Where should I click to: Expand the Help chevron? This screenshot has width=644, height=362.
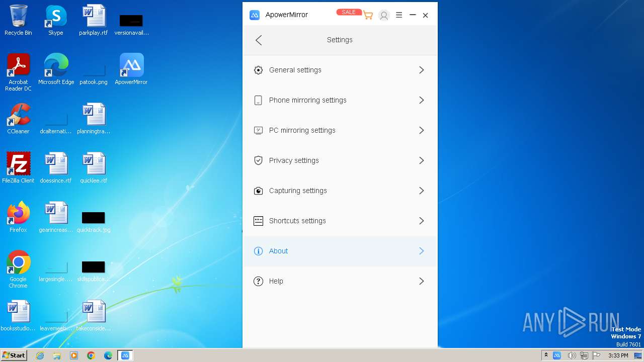pos(422,282)
